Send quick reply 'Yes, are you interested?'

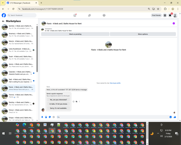[58, 100]
